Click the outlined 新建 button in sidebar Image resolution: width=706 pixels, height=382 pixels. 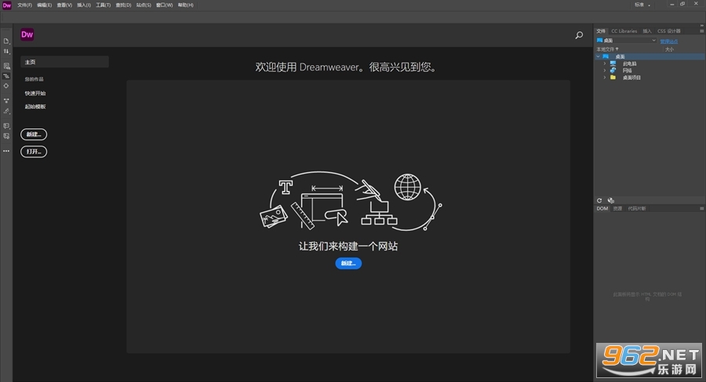tap(34, 135)
